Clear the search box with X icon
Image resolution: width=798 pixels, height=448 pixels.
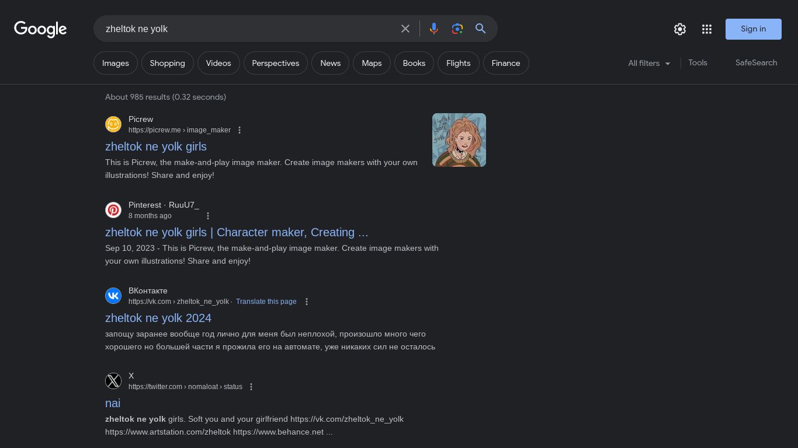coord(405,29)
